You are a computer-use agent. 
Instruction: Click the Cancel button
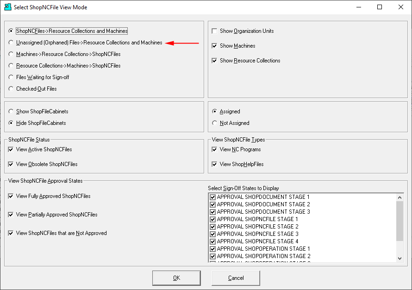[x=236, y=278]
